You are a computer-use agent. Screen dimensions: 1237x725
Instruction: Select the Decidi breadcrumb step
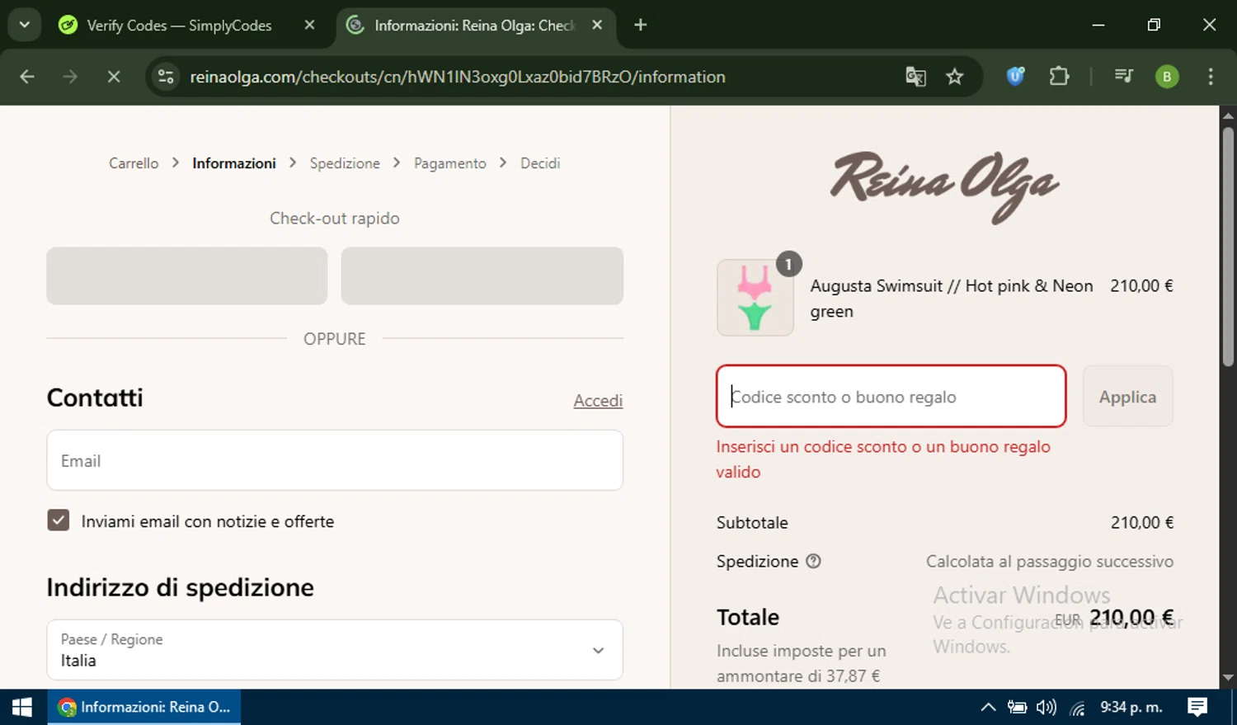[x=540, y=163]
